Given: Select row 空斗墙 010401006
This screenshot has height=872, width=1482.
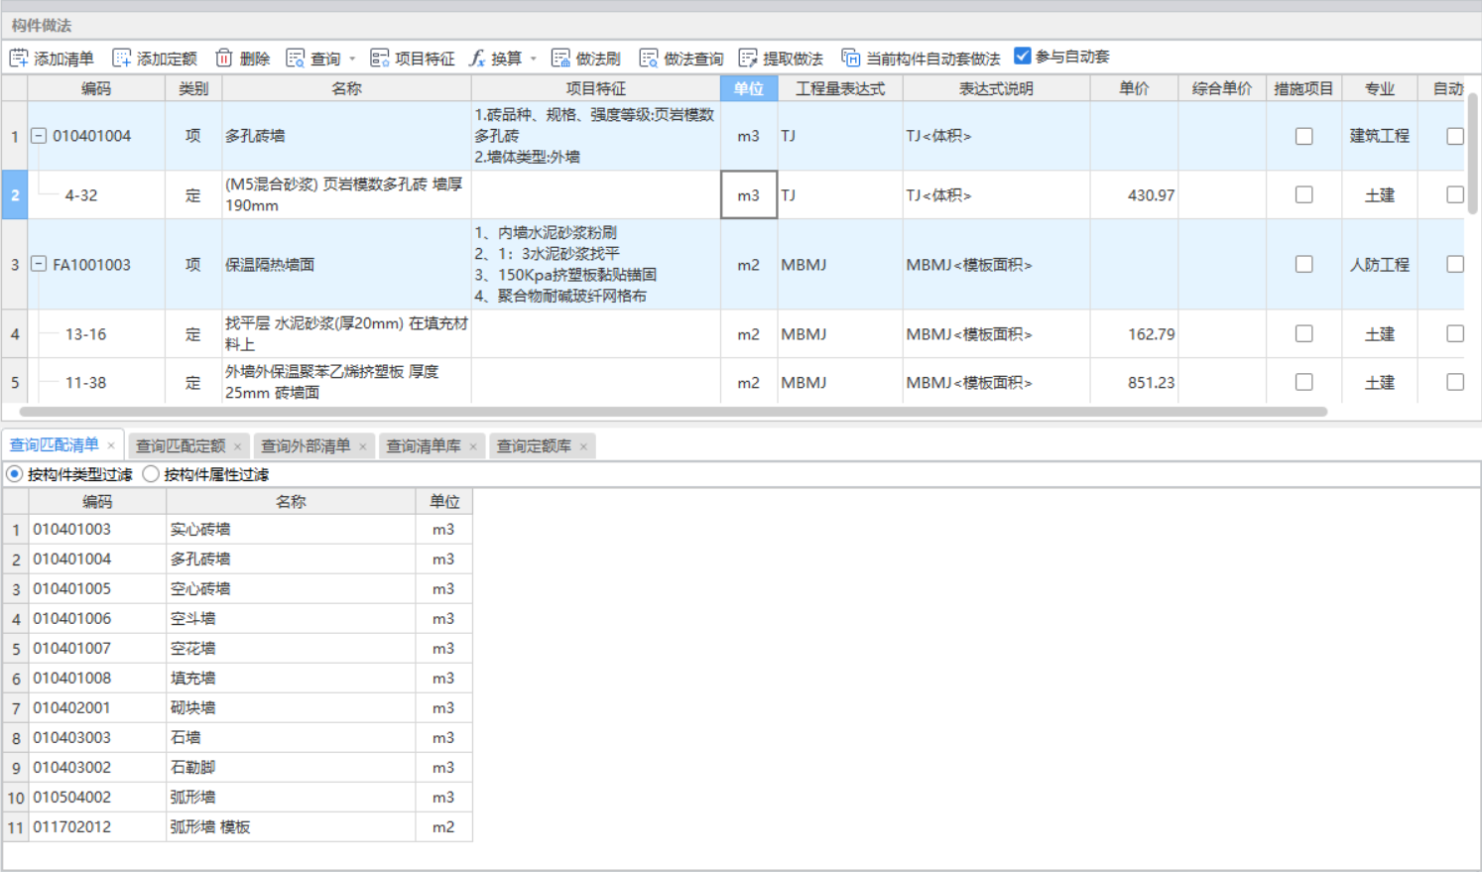Looking at the screenshot, I should click(x=238, y=619).
